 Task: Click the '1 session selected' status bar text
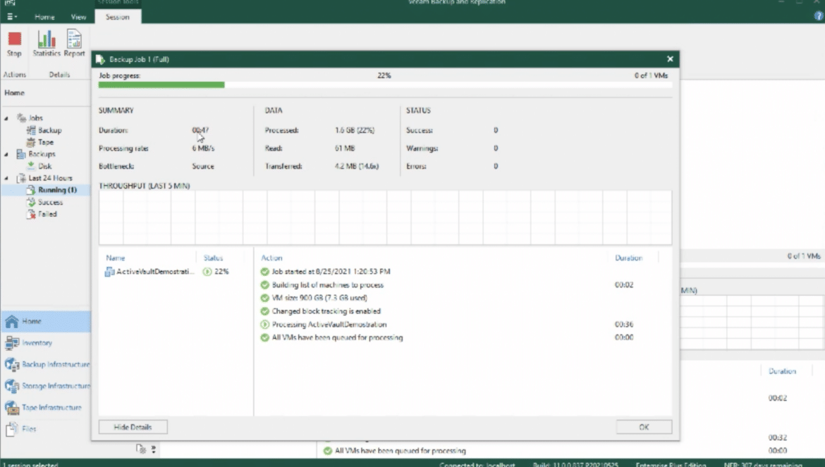coord(31,464)
